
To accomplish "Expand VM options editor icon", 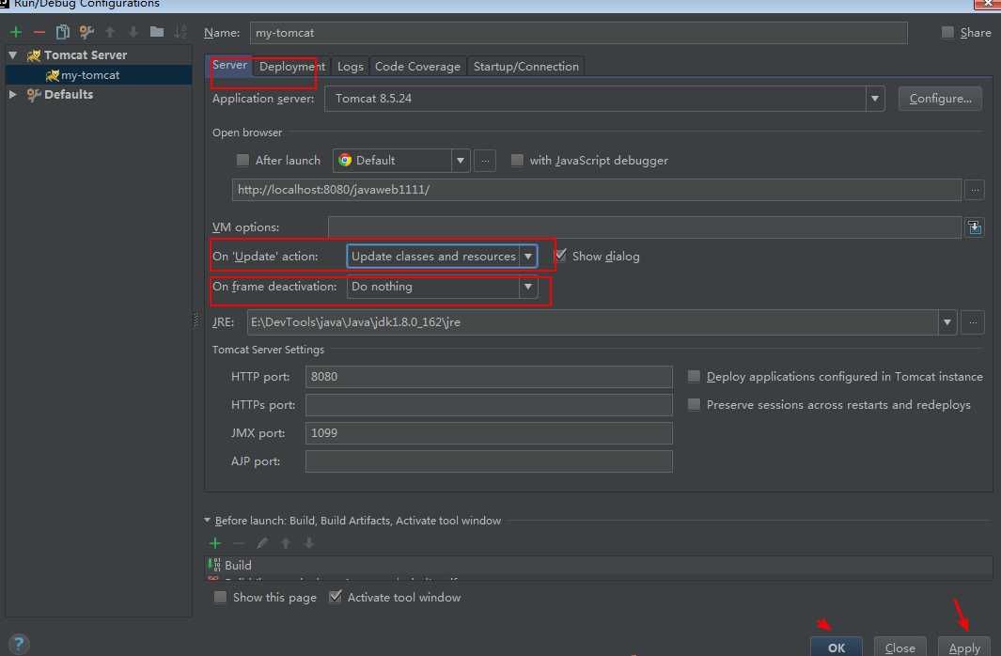I will pos(974,227).
